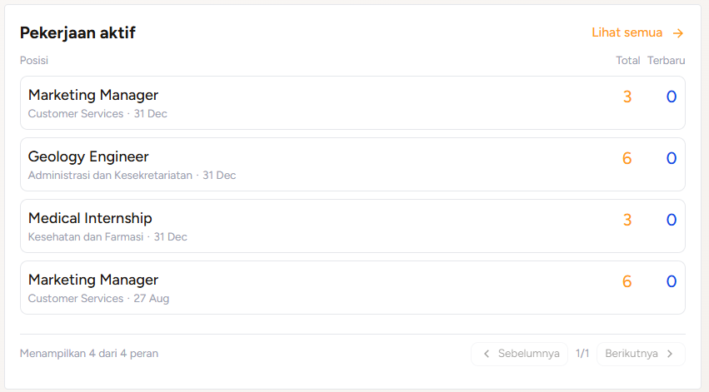Click the Pekerjaan aktif heading

click(x=77, y=33)
